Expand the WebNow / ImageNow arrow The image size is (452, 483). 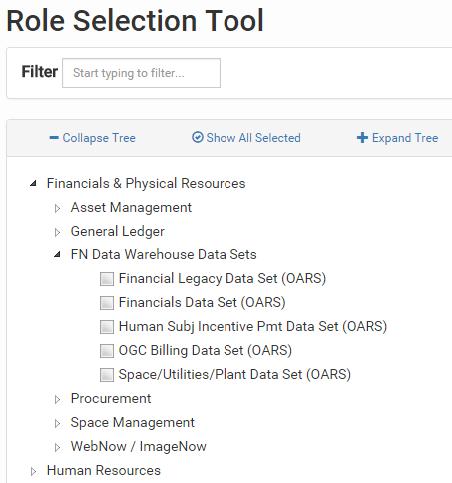tap(57, 447)
